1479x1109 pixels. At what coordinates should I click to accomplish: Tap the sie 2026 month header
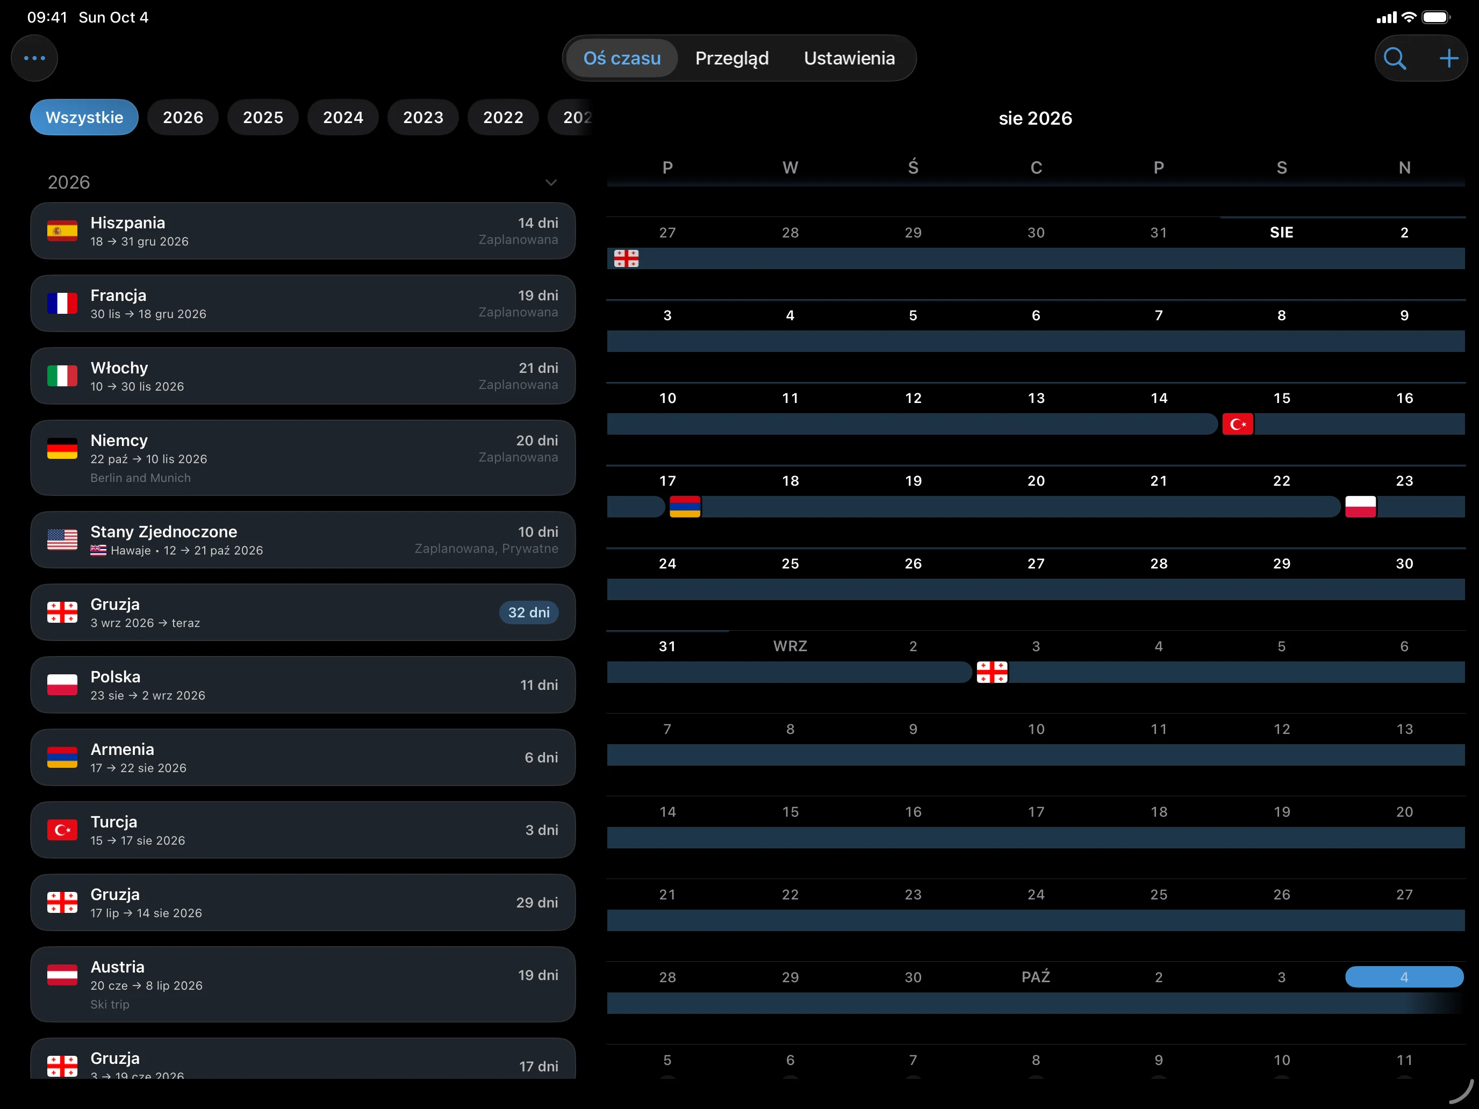pos(1035,118)
